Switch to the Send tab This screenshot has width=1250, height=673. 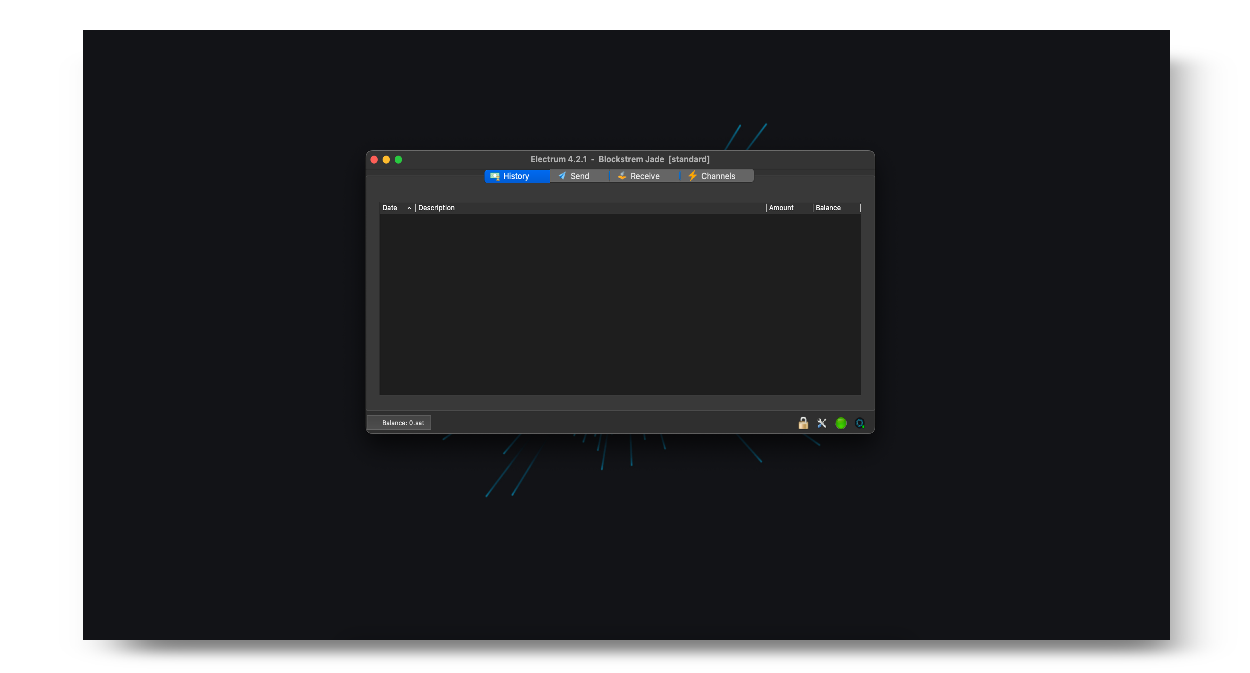coord(579,176)
